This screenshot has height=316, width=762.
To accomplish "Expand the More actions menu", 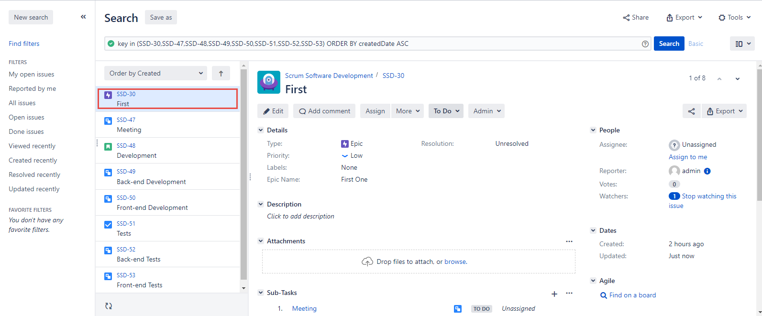I will [x=408, y=111].
